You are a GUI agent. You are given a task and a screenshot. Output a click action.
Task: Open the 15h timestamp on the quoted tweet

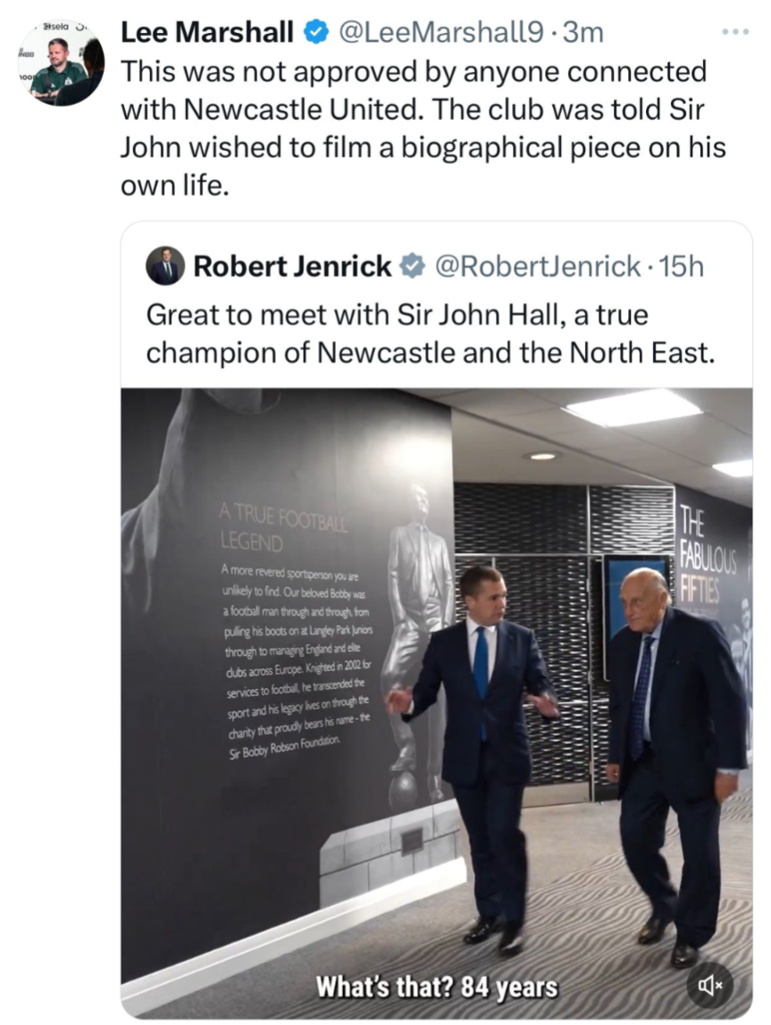tap(682, 266)
